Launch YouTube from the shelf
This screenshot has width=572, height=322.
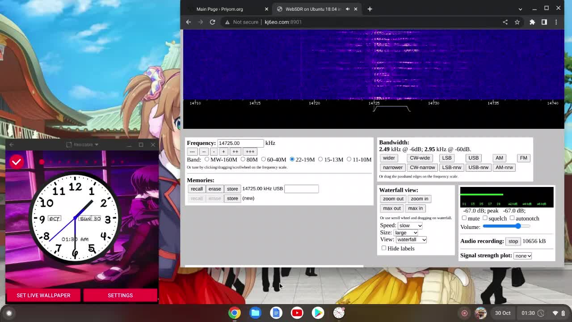(x=297, y=313)
